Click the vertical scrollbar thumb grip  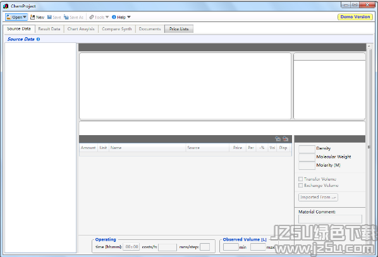pyautogui.click(x=369, y=146)
